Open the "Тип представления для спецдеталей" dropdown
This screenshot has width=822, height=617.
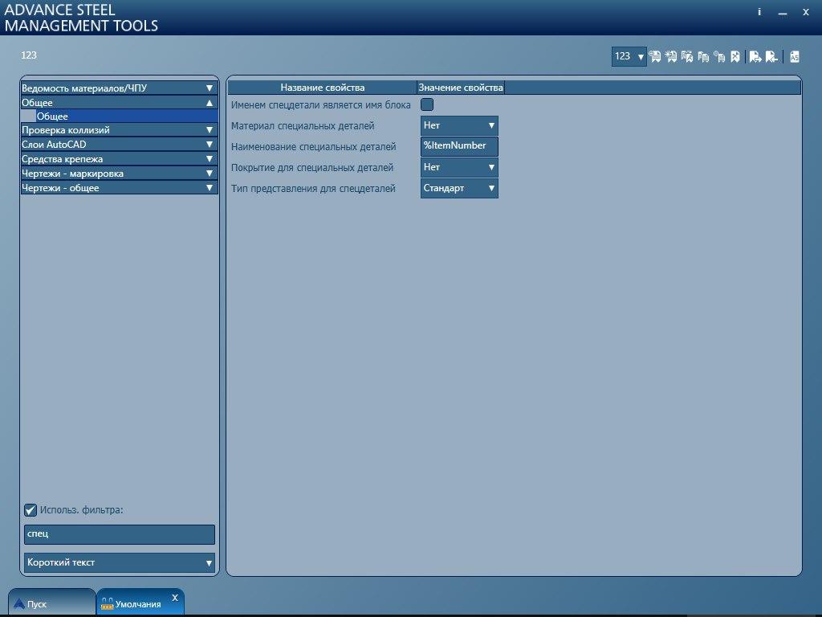459,188
